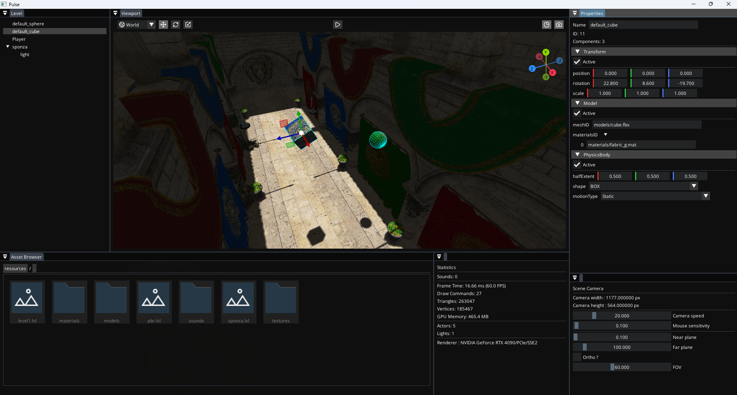This screenshot has height=395, width=737.
Task: Select the translate (move) gizmo tool
Action: coord(163,25)
